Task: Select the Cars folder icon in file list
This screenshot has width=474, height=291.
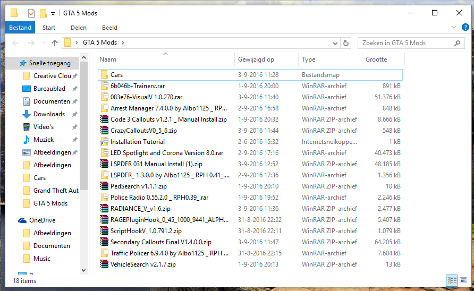Action: pyautogui.click(x=104, y=75)
